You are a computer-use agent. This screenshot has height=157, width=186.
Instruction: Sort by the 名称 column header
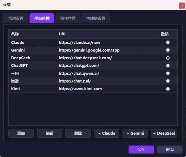coord(32,34)
